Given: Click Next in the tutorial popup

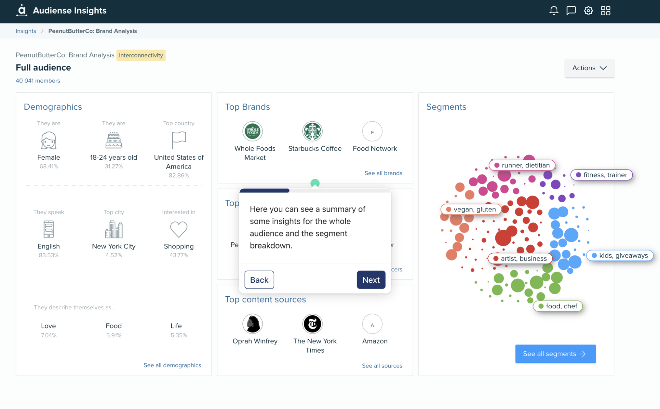Looking at the screenshot, I should click(370, 280).
